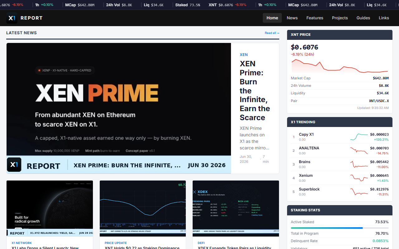Screen dimensions: 399x249
Task: Open the XEN Prime featured banner image
Action: pyautogui.click(x=119, y=108)
